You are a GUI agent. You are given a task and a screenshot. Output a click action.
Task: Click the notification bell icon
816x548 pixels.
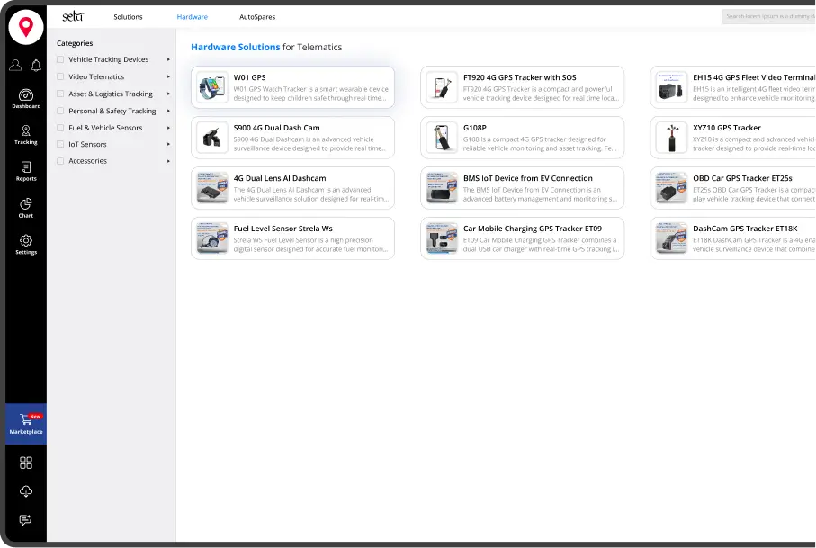pyautogui.click(x=36, y=65)
